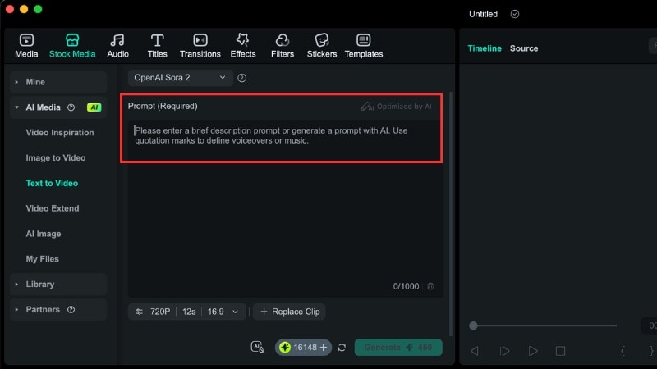Select Text to Video option

click(52, 183)
